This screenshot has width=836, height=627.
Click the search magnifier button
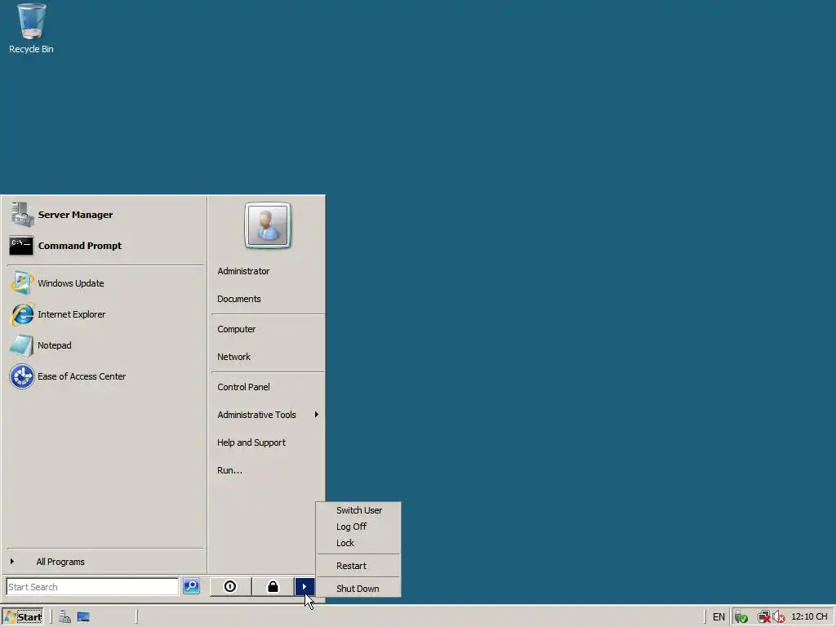[x=191, y=586]
